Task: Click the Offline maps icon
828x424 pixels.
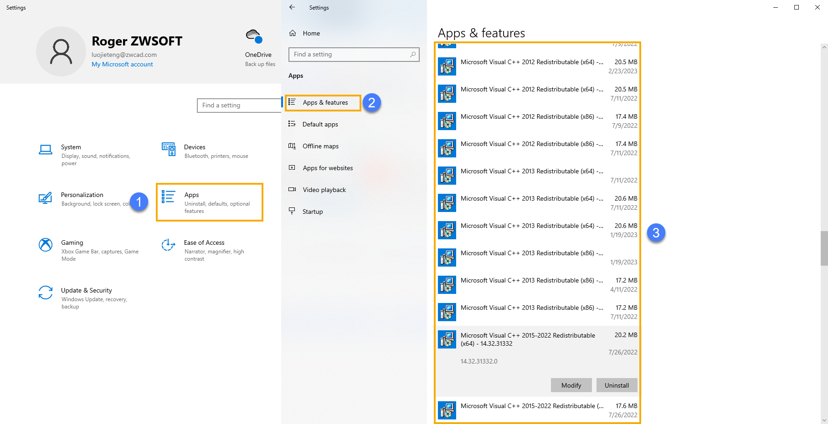Action: point(292,146)
